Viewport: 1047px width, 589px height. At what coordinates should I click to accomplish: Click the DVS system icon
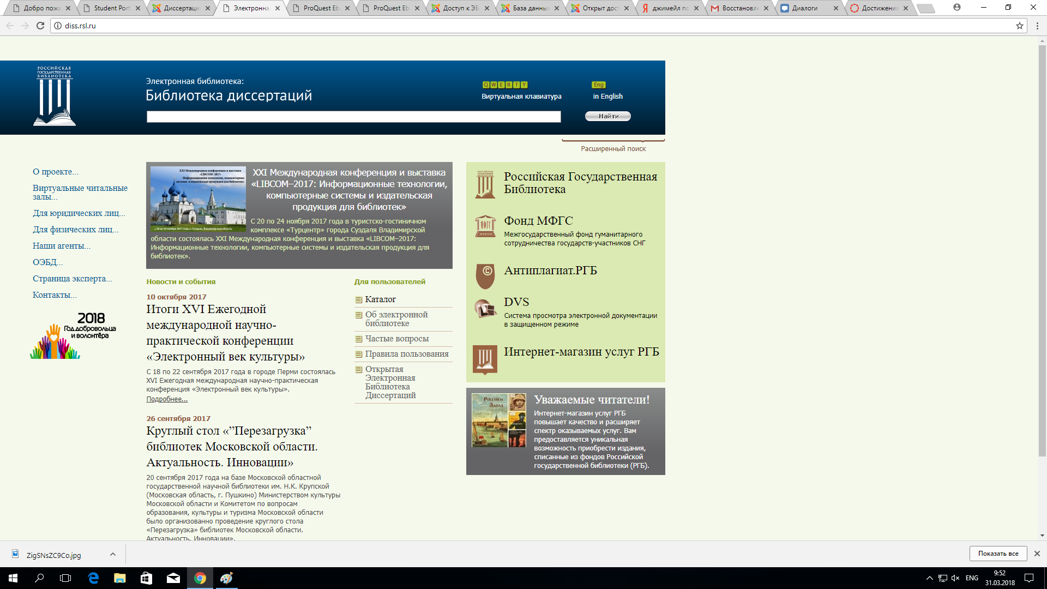pos(485,309)
